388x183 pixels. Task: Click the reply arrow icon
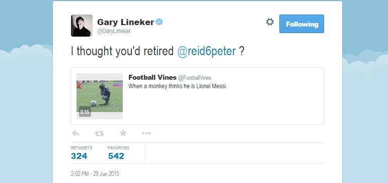(75, 133)
